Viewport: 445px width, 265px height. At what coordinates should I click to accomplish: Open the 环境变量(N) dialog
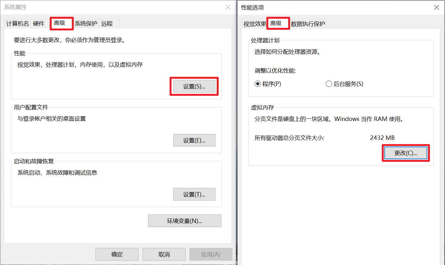pyautogui.click(x=185, y=221)
